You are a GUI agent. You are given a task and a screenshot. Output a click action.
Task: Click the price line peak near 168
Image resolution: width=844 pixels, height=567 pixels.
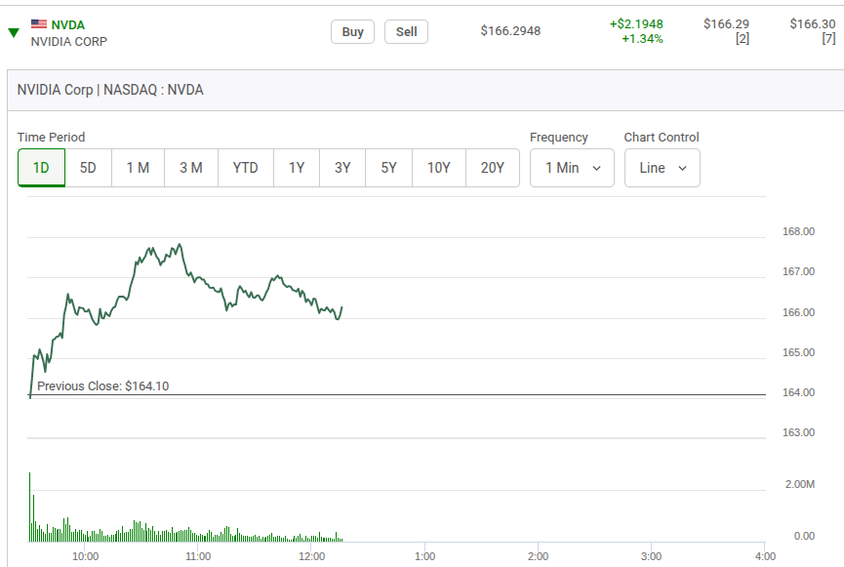click(x=180, y=244)
